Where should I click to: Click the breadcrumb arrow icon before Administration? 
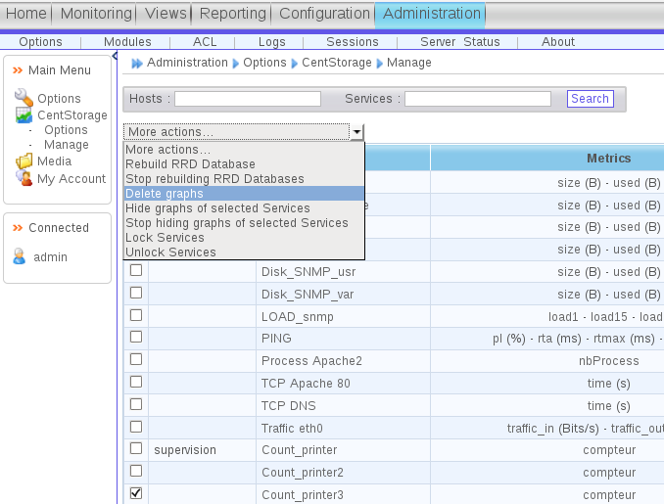tap(137, 64)
